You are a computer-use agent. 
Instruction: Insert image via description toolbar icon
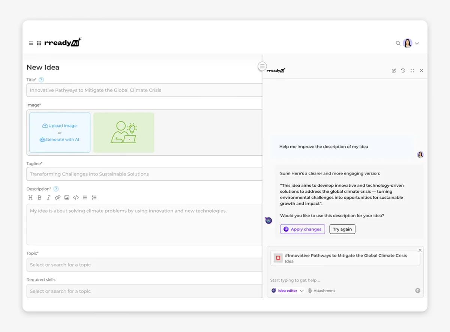(x=67, y=197)
